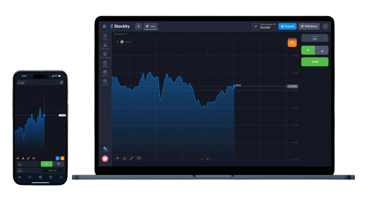
Task: Switch to the Gold asset tab
Action: click(150, 26)
